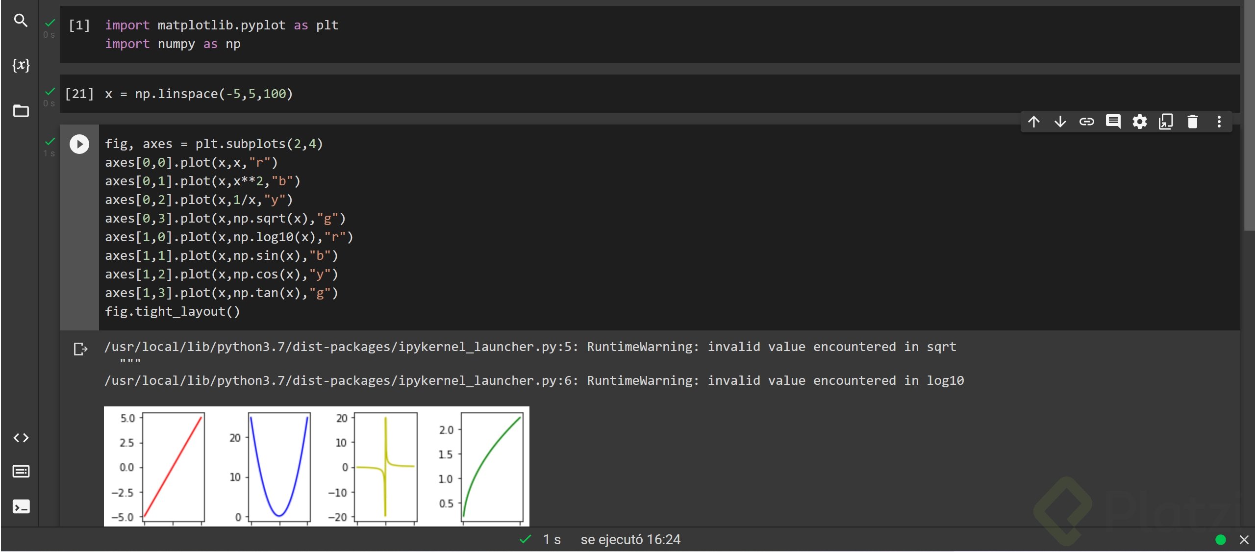
Task: Run the subplots code cell
Action: coord(79,144)
